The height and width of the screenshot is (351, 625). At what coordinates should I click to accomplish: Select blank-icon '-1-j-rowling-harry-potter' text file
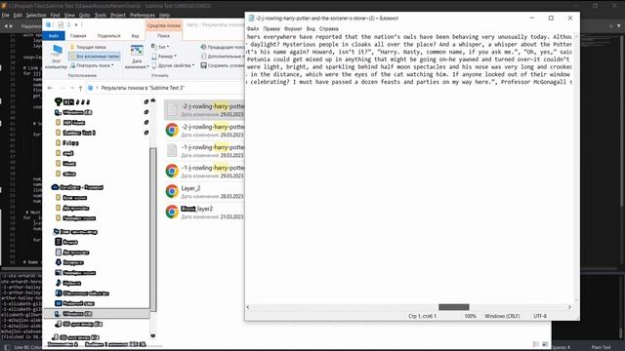point(172,150)
